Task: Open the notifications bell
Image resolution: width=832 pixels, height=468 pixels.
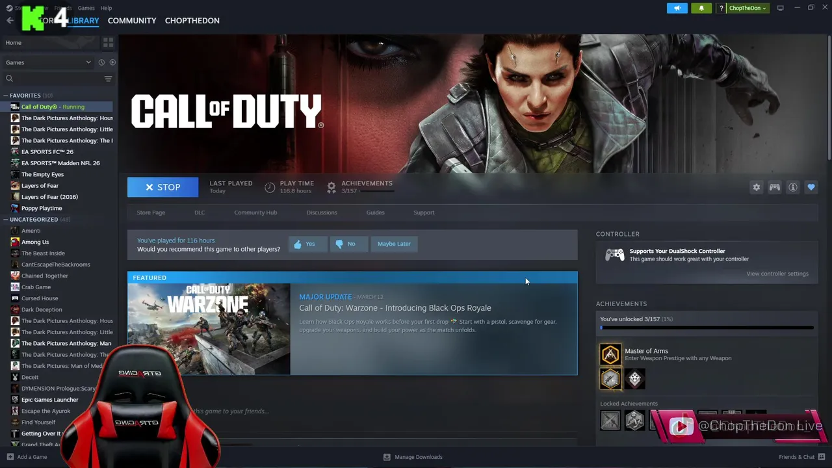Action: point(701,8)
